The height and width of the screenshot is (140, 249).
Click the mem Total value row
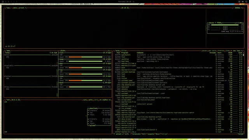point(31,53)
